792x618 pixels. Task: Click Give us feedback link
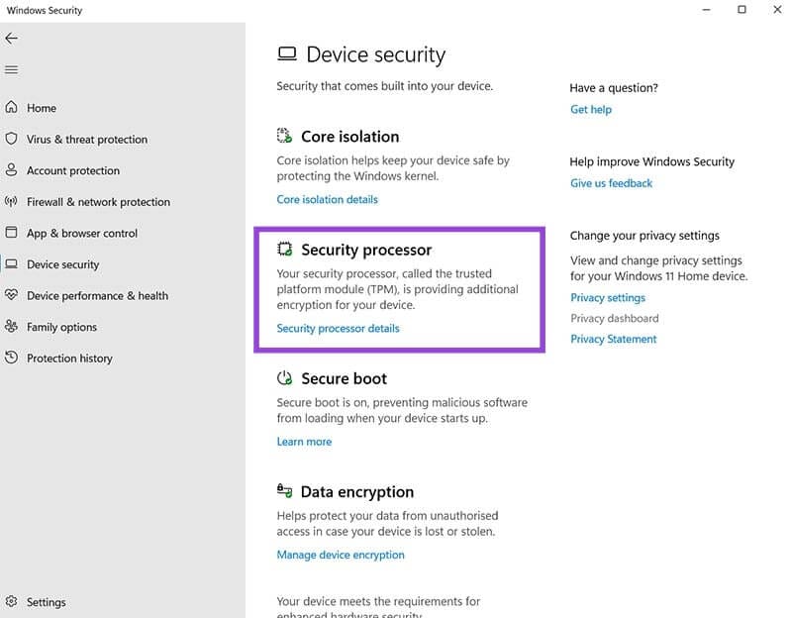click(611, 183)
